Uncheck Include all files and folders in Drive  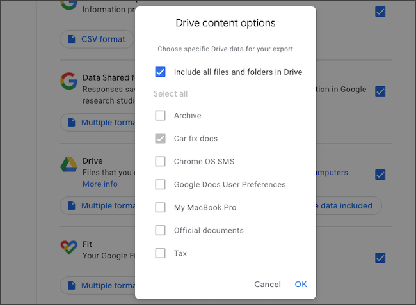[x=161, y=72]
